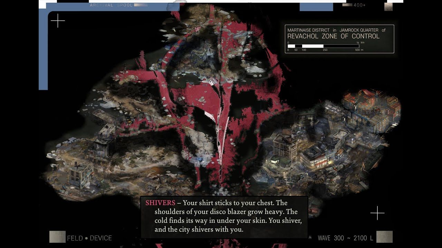
Task: Click the SHIVERS skill name in dialogue
Action: [x=160, y=203]
